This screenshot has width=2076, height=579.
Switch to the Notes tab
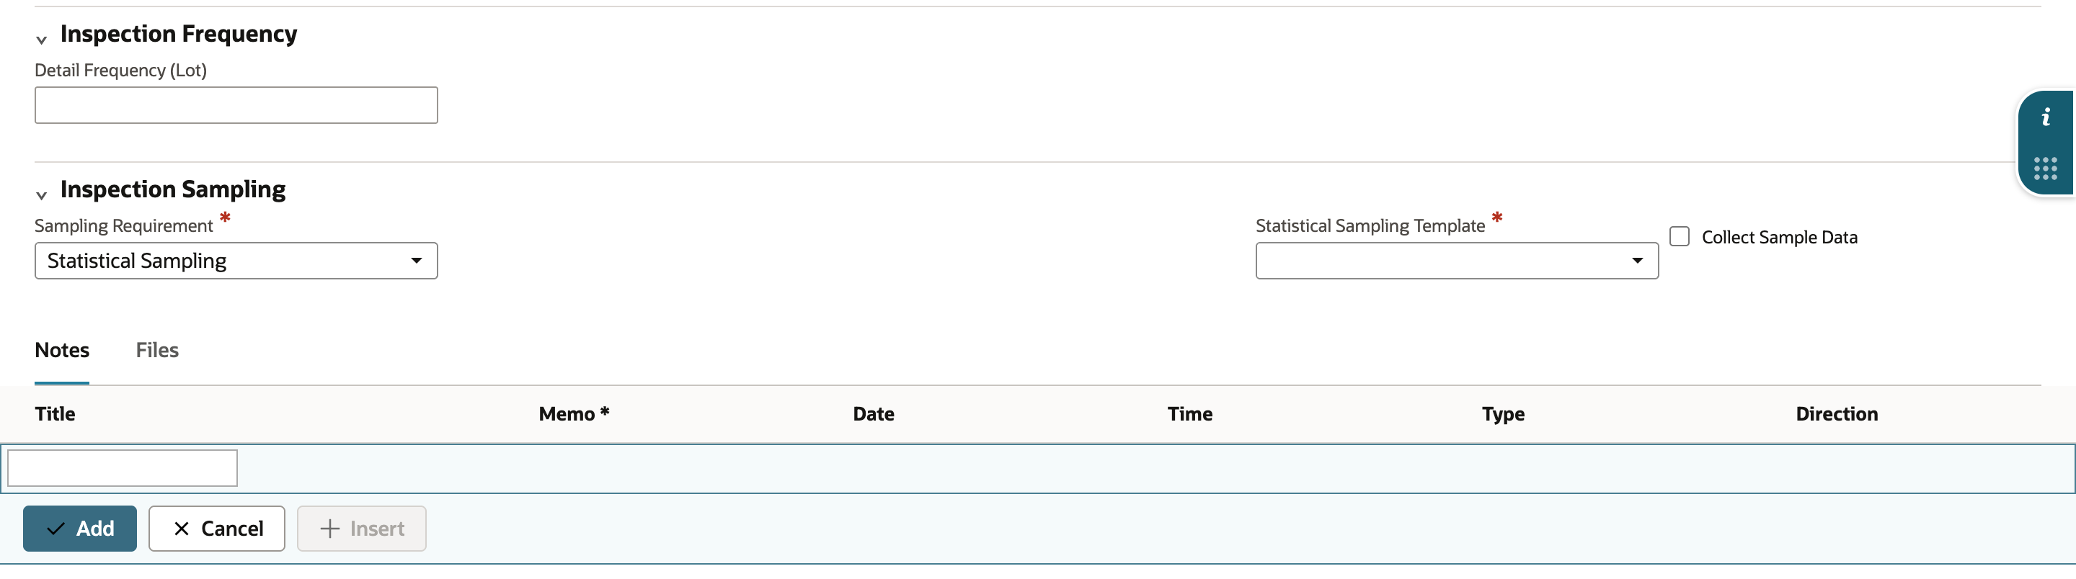[62, 350]
